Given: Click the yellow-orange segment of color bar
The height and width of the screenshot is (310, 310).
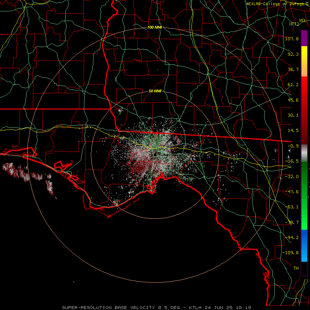Looking at the screenshot, I should pos(304,61).
